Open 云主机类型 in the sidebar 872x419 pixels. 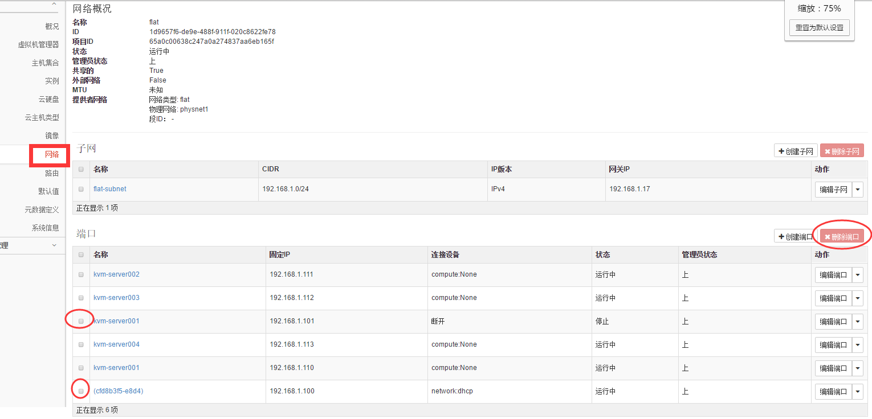click(x=42, y=117)
